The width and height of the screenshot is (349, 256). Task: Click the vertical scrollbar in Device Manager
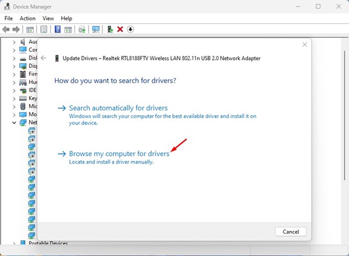[344, 116]
